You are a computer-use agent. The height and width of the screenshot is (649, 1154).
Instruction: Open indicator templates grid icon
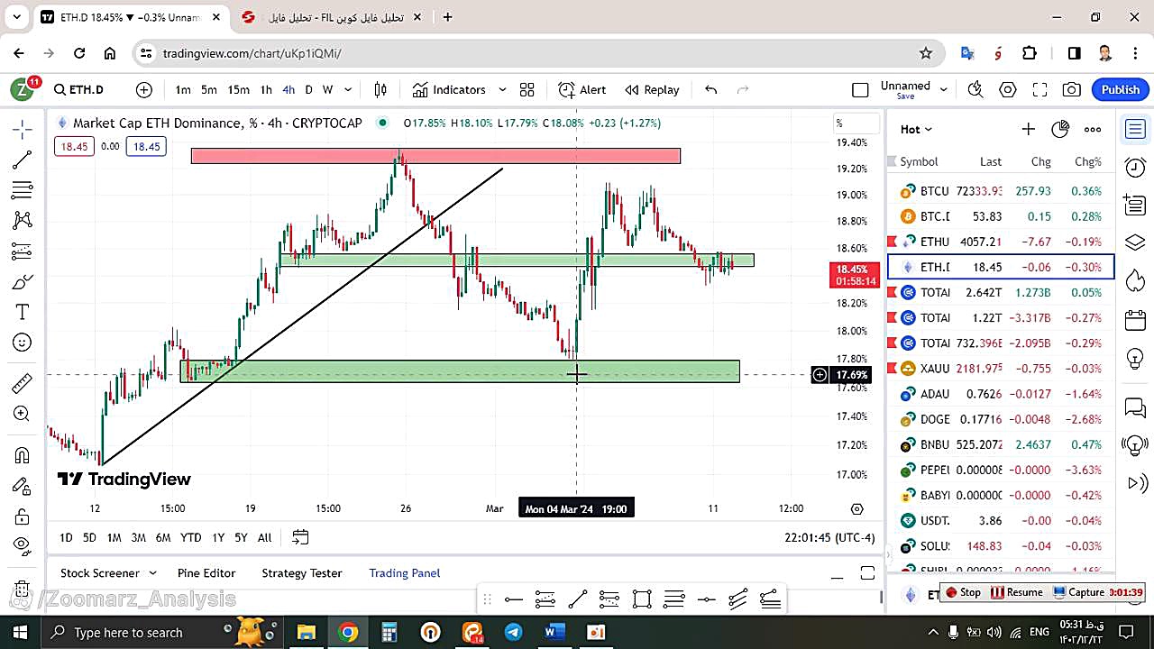527,89
